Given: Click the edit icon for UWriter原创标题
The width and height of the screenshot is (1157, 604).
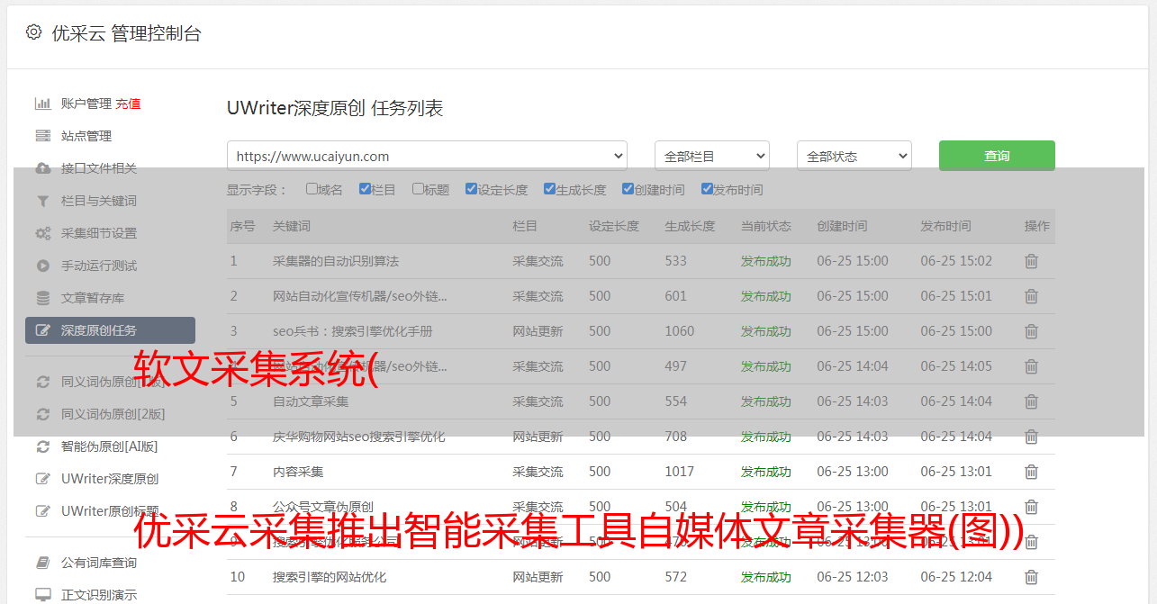Looking at the screenshot, I should pos(42,511).
